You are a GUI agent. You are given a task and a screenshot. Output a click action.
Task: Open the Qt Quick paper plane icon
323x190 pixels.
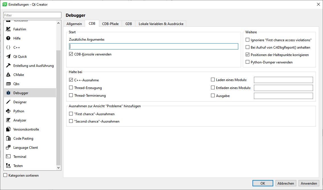coord(8,57)
